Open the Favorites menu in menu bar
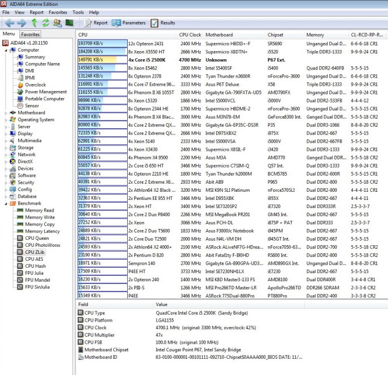The height and width of the screenshot is (375, 388). point(58,12)
